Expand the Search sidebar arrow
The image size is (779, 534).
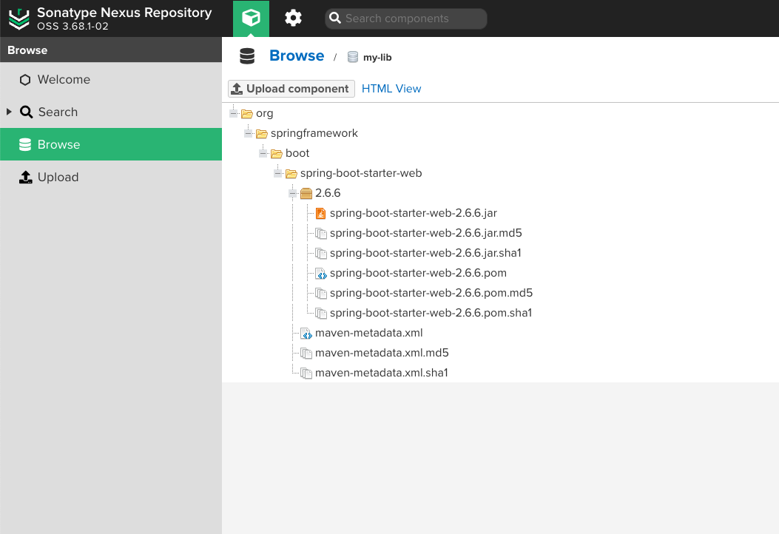coord(9,112)
